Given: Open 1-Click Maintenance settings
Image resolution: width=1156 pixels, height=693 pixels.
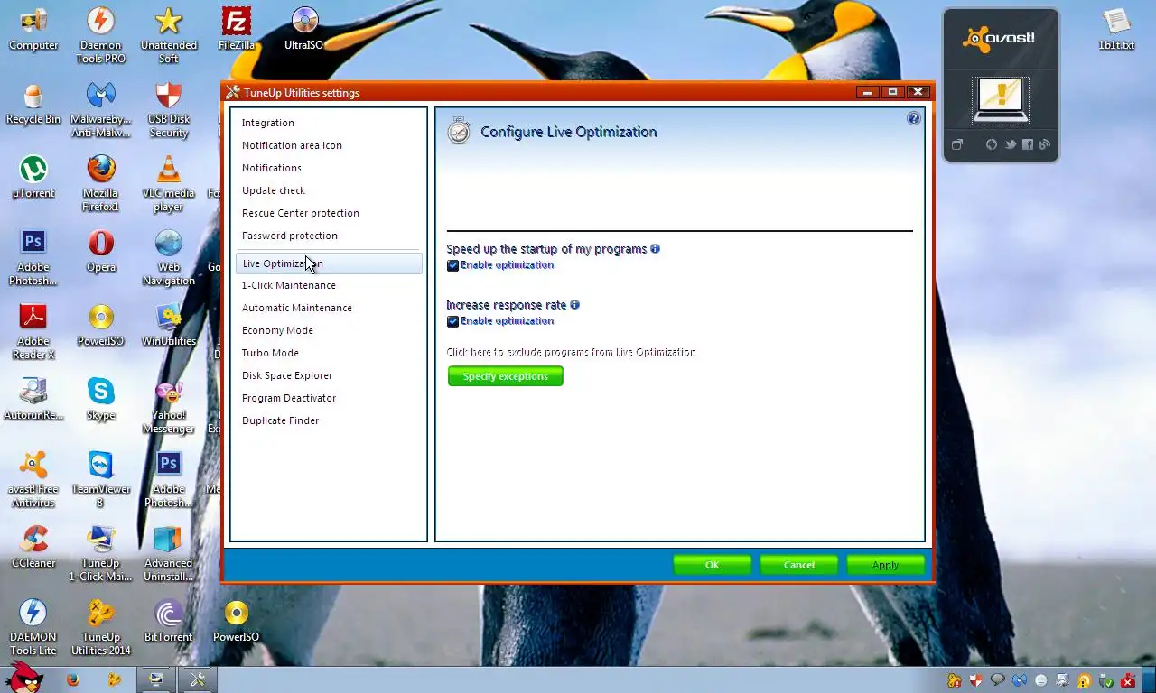Looking at the screenshot, I should click(288, 285).
